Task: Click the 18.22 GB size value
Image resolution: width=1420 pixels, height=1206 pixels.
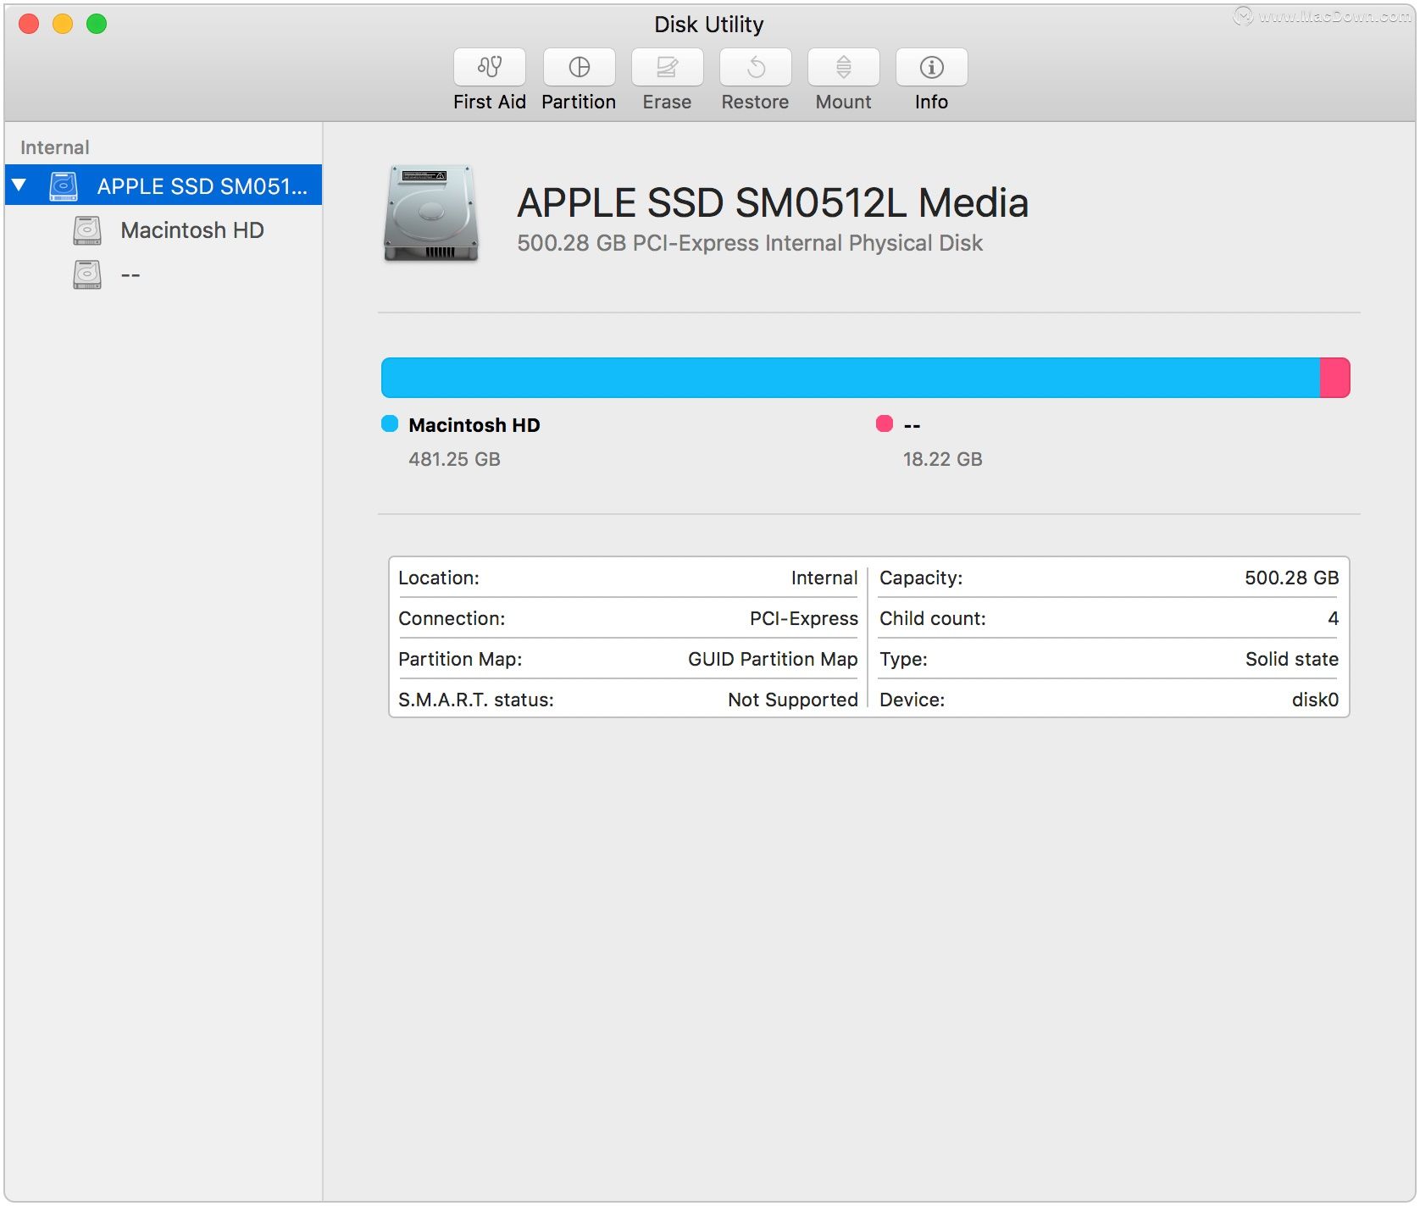Action: click(942, 459)
